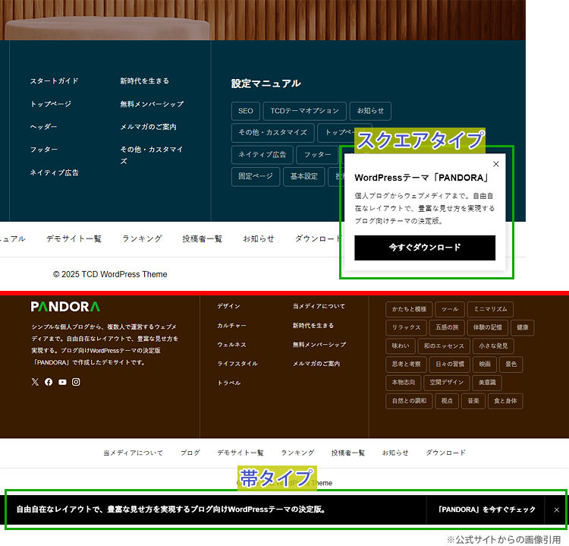Open 無料メンバーシップ link in teal footer
The height and width of the screenshot is (546, 569).
coord(152,104)
